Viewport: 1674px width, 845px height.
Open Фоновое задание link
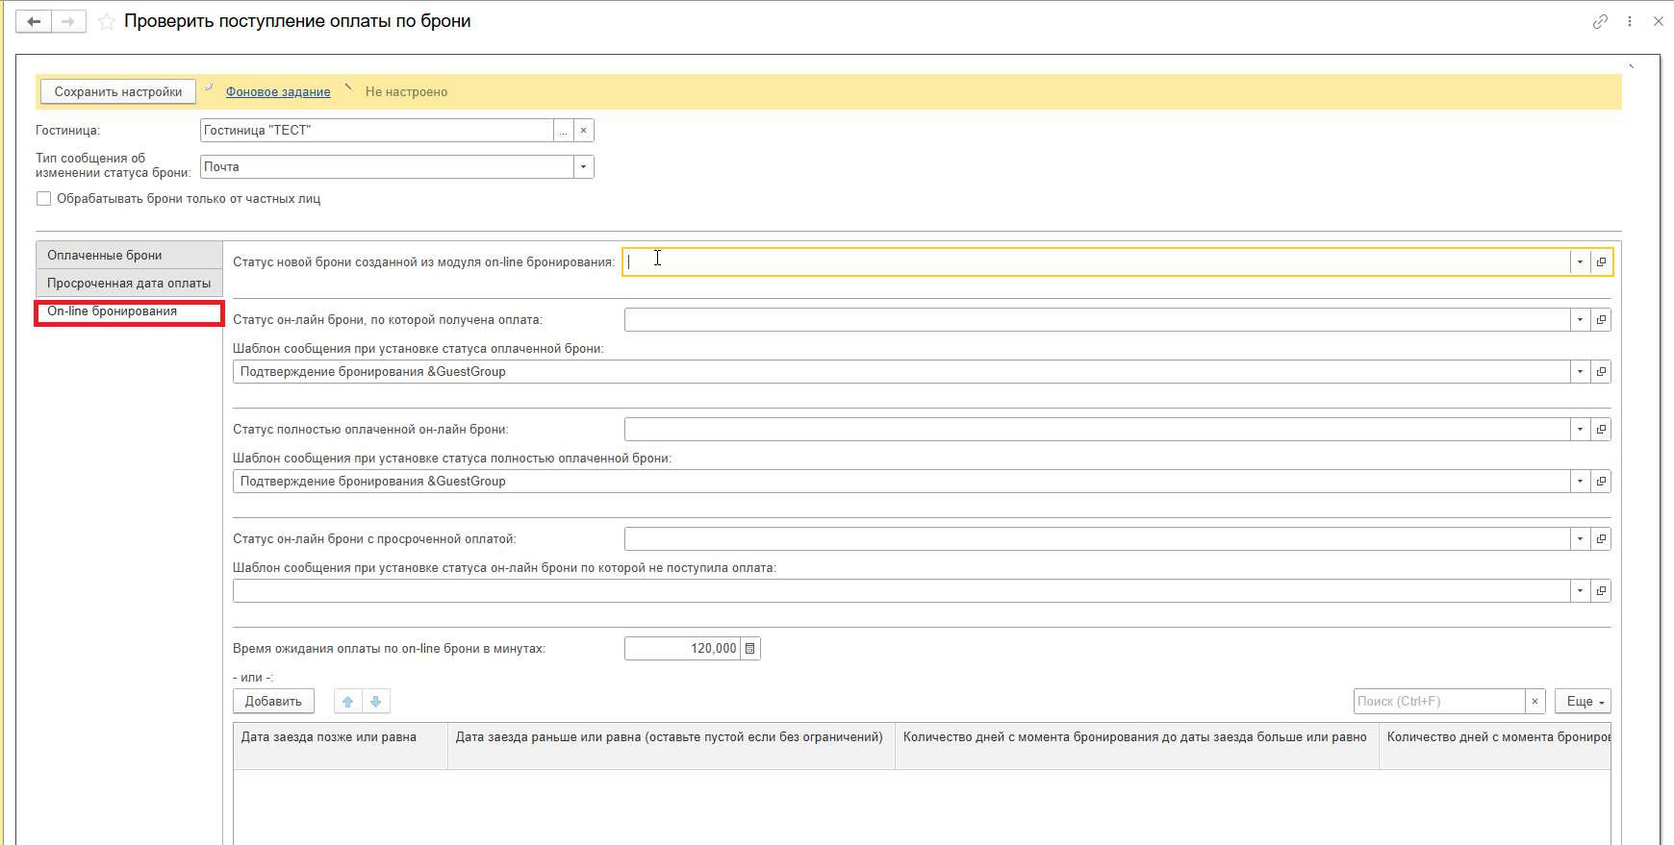click(278, 91)
